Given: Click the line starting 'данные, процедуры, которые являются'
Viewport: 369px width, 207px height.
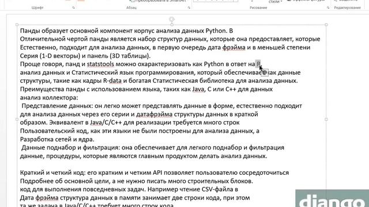Looking at the screenshot, I should pyautogui.click(x=144, y=156).
